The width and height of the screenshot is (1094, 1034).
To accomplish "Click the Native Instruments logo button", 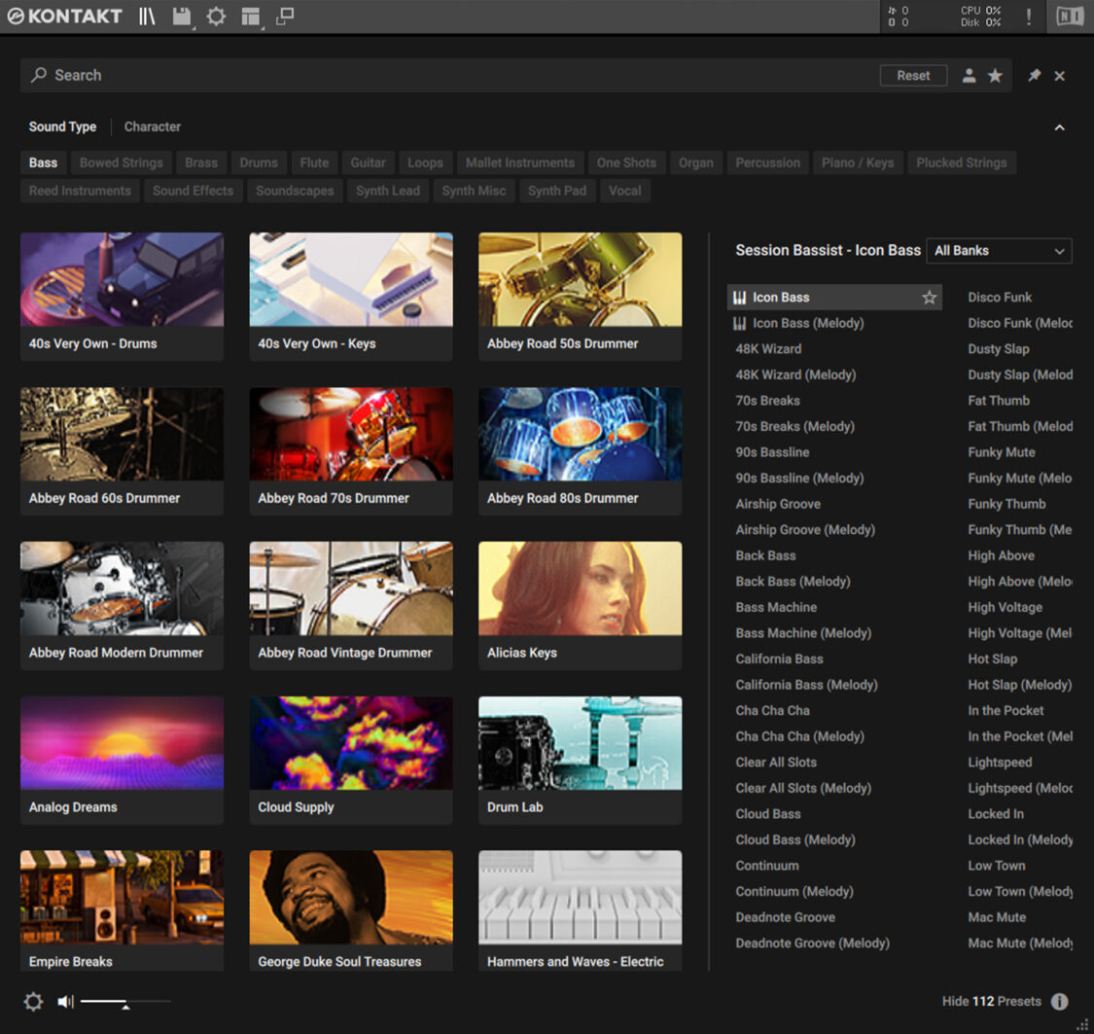I will click(x=1070, y=17).
